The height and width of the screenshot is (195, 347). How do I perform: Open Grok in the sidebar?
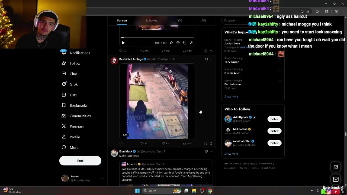tap(70, 84)
